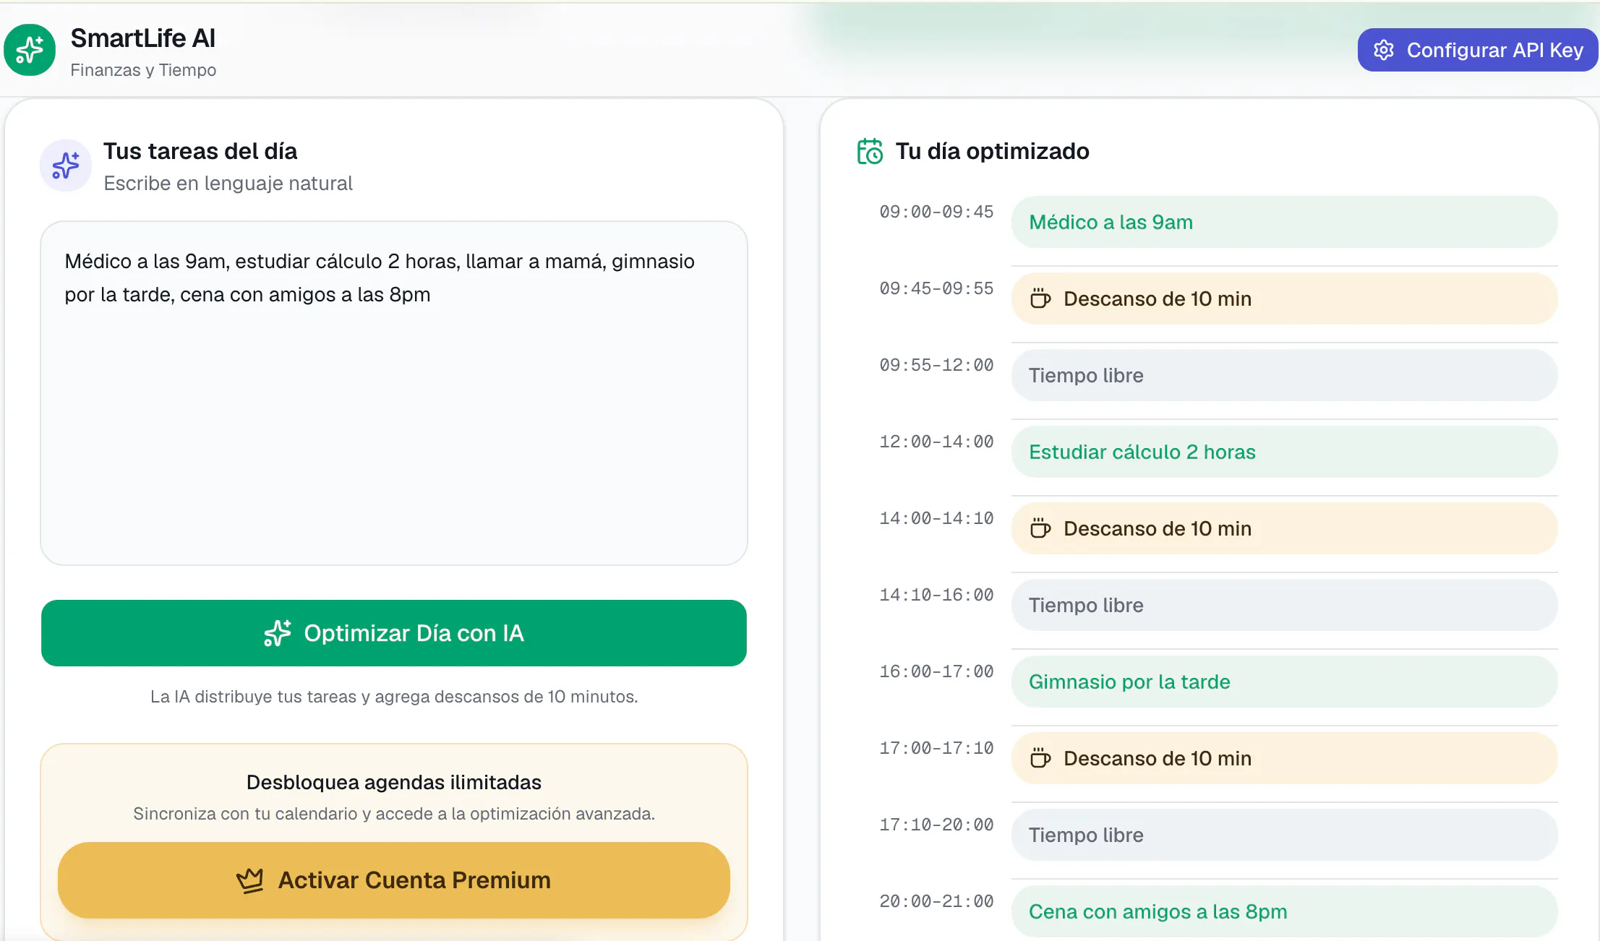The height and width of the screenshot is (941, 1600).
Task: Click the coffee cup icon in 14:00 Descanso row
Action: click(x=1040, y=528)
